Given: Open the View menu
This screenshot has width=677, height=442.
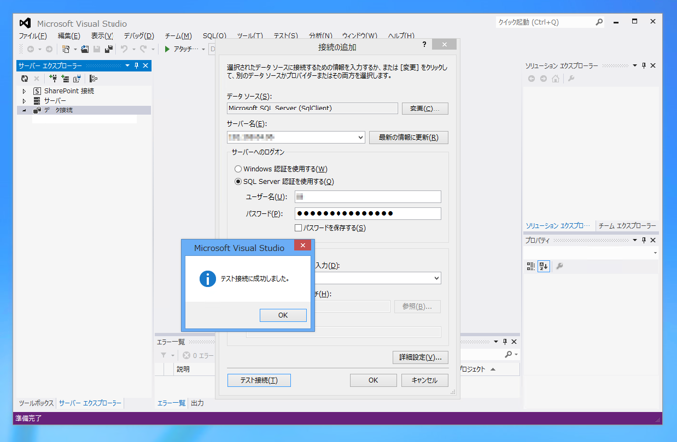Looking at the screenshot, I should 103,36.
